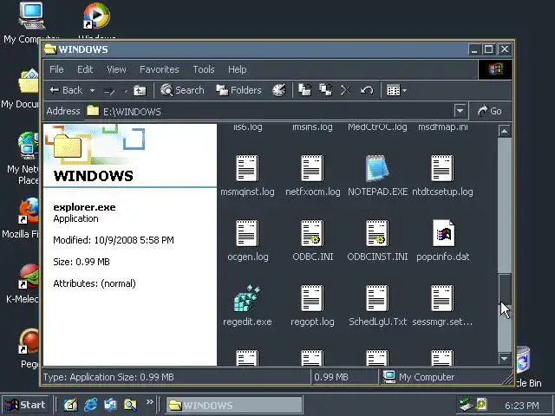Open the History toolbar icon

[279, 90]
